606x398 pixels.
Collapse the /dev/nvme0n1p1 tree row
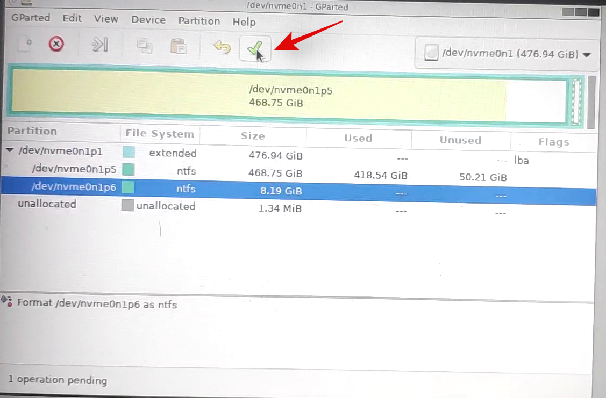pos(10,150)
